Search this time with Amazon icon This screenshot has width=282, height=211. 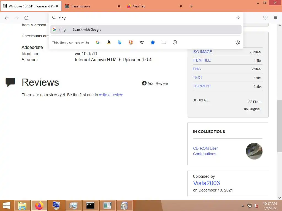coord(109,42)
